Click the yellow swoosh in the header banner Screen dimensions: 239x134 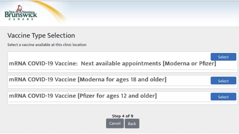tap(50, 11)
